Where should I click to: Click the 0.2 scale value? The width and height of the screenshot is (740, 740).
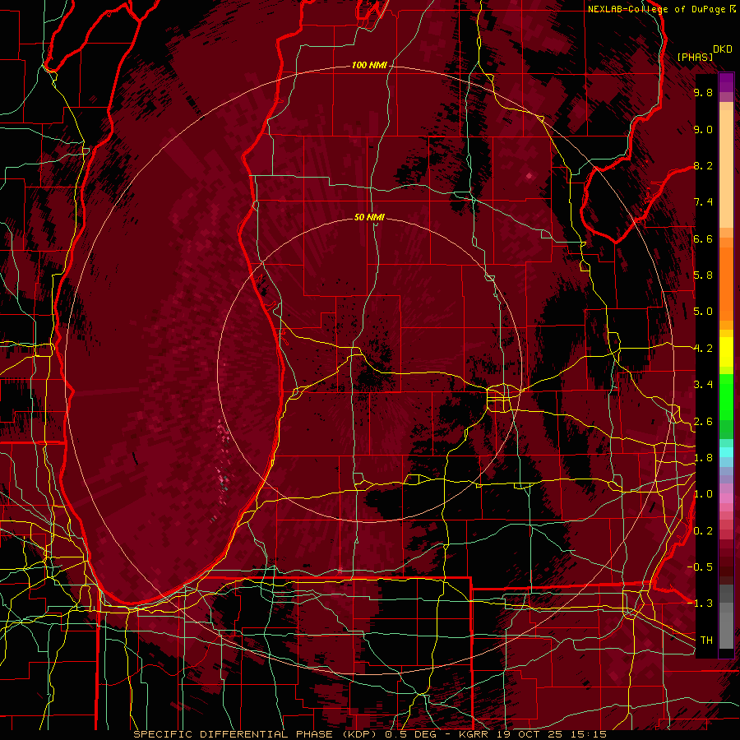click(703, 531)
